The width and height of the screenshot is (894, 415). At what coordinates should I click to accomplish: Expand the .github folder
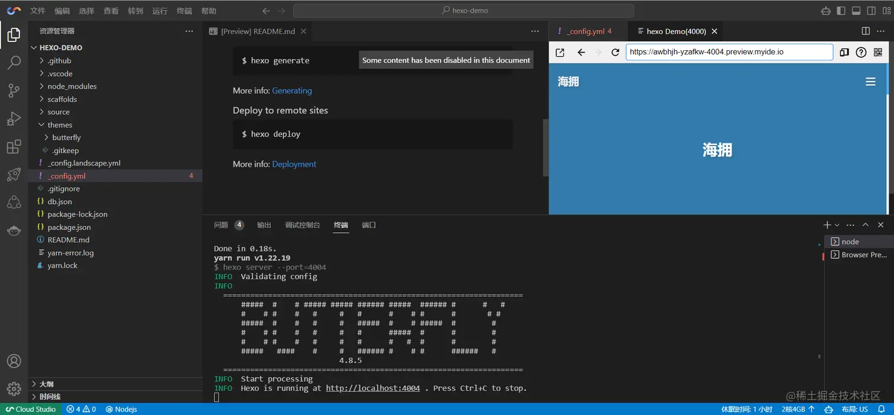tap(115, 60)
